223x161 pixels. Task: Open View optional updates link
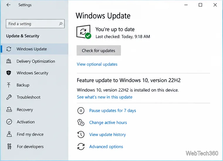click(x=97, y=64)
